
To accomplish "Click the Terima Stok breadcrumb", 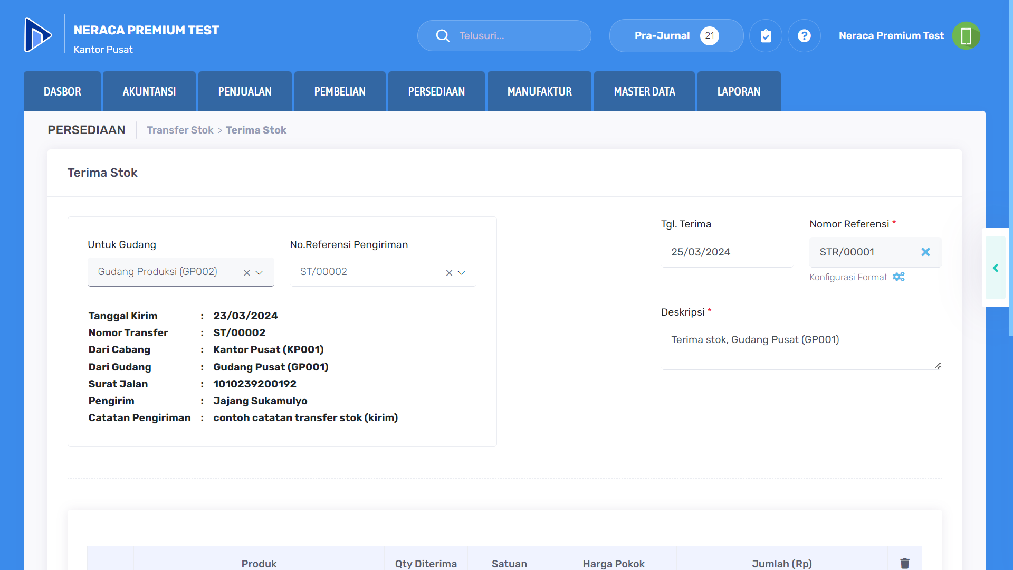I will [x=256, y=130].
